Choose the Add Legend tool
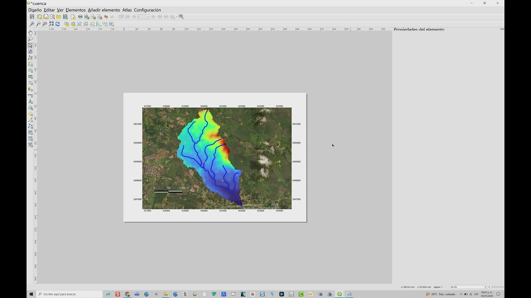This screenshot has width=531, height=298. (30, 89)
